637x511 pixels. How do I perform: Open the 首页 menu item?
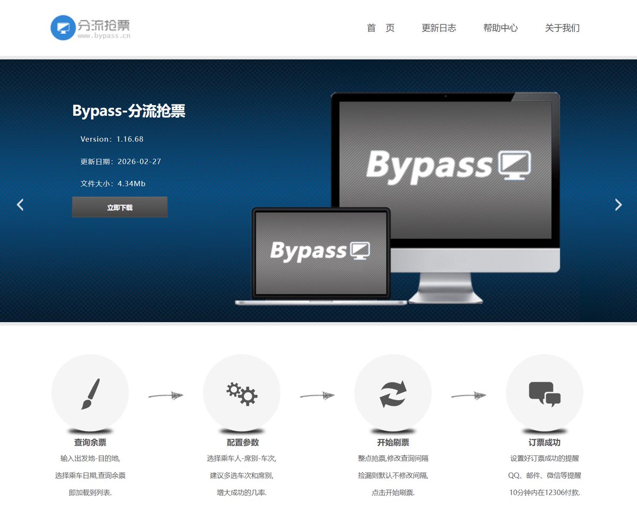tap(381, 28)
